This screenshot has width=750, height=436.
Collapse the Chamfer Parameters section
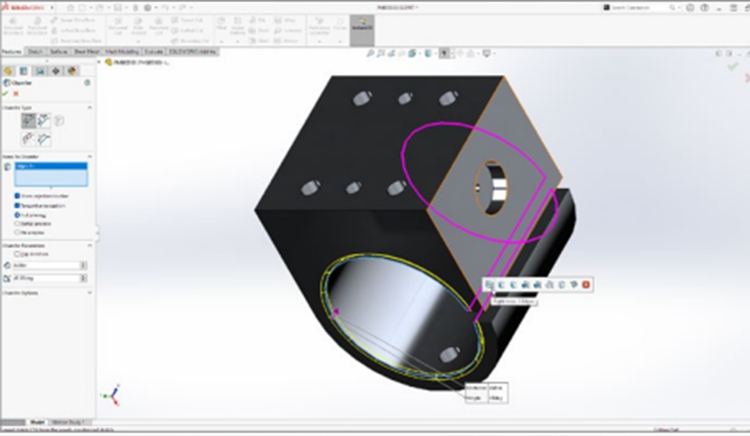pyautogui.click(x=90, y=246)
